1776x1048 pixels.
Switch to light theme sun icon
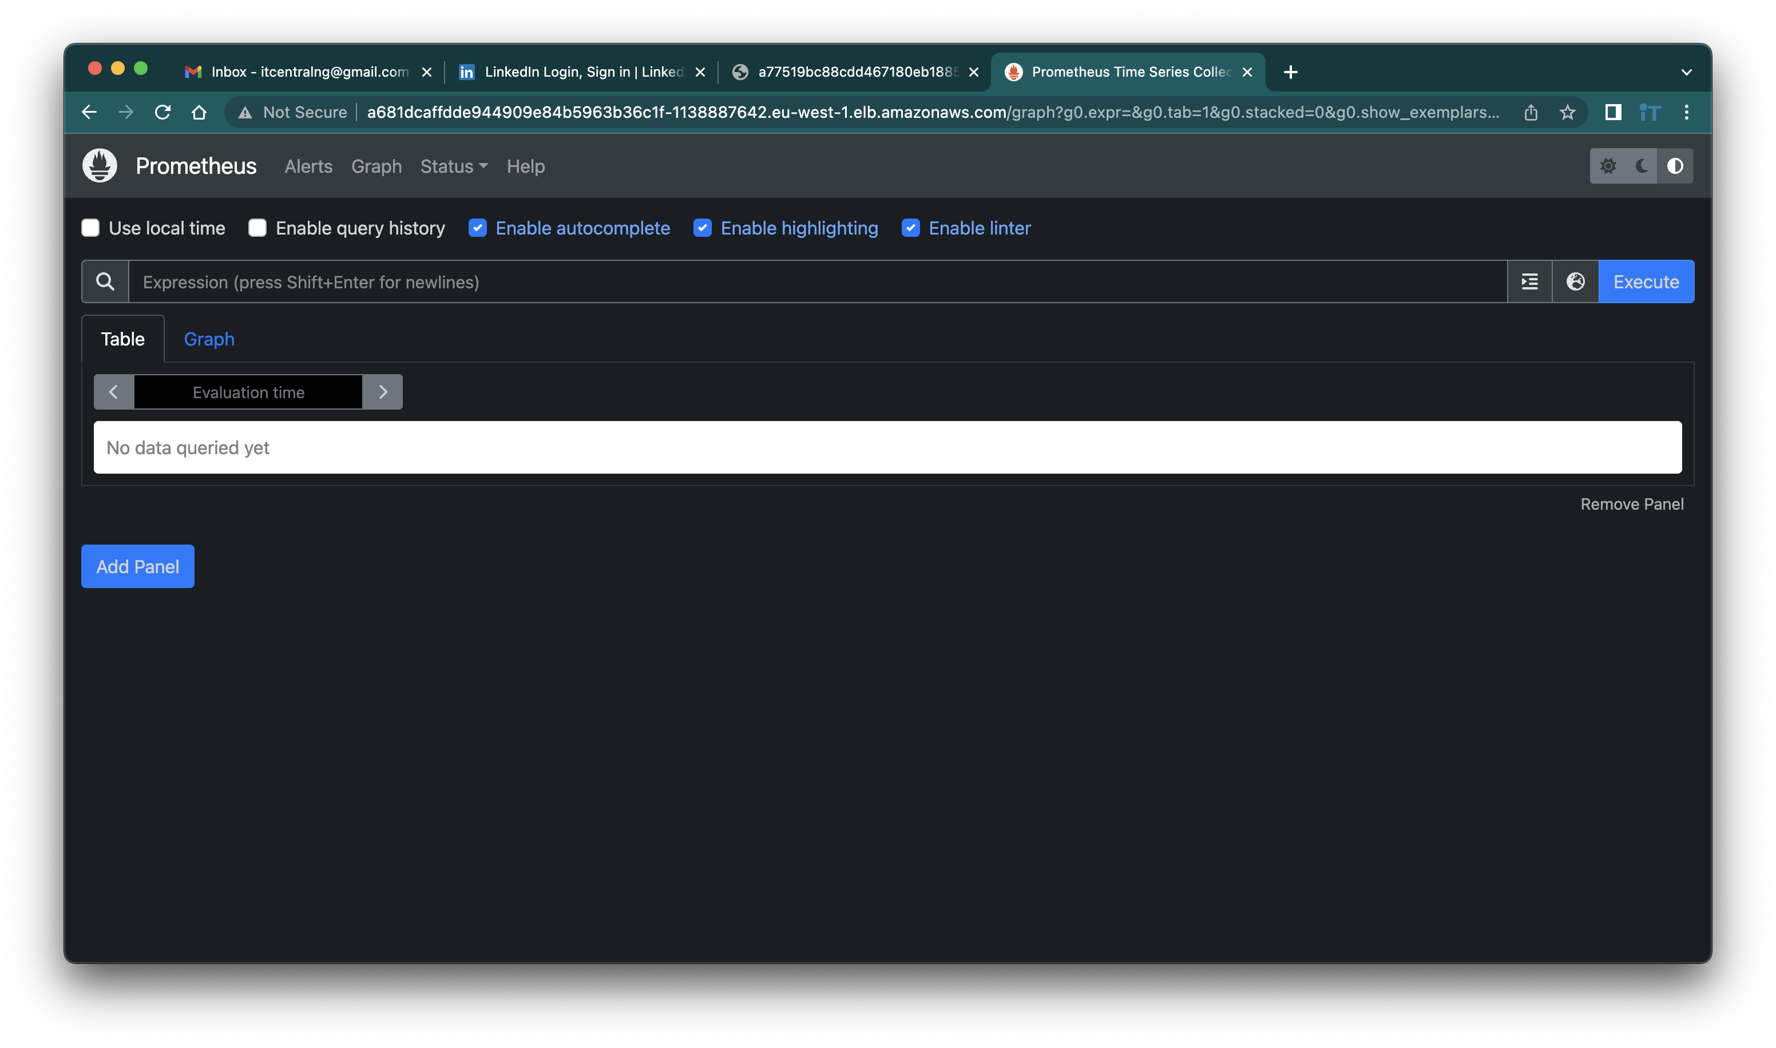point(1608,166)
